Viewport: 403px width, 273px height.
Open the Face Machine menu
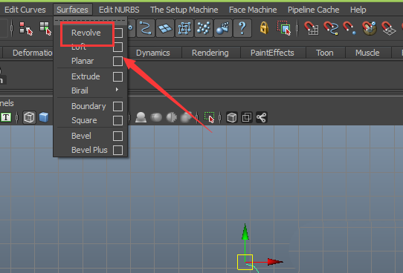pyautogui.click(x=253, y=10)
